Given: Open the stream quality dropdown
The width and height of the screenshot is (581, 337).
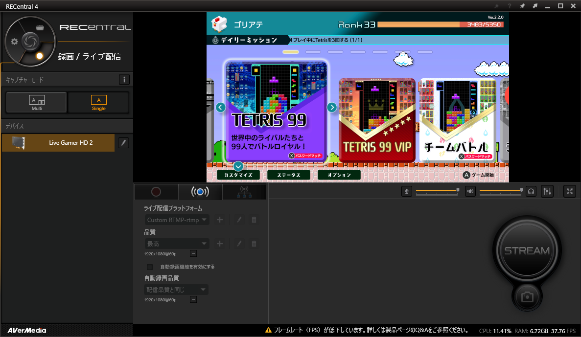Looking at the screenshot, I should click(x=177, y=244).
